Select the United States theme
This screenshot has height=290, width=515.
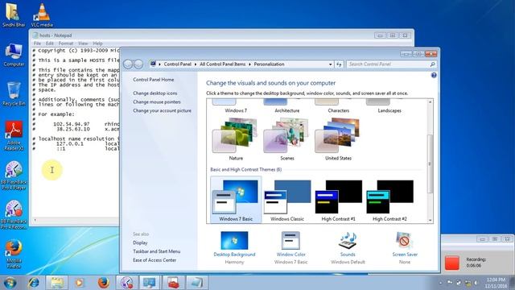[x=338, y=139]
